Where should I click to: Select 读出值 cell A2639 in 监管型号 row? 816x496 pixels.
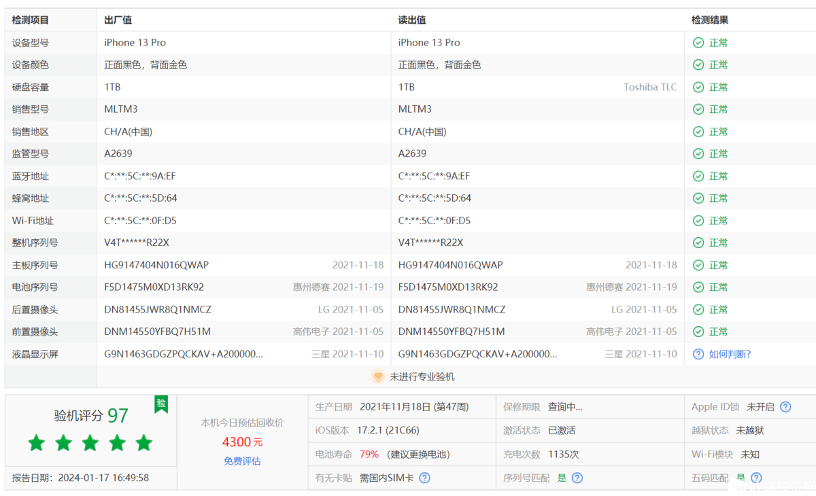point(413,154)
